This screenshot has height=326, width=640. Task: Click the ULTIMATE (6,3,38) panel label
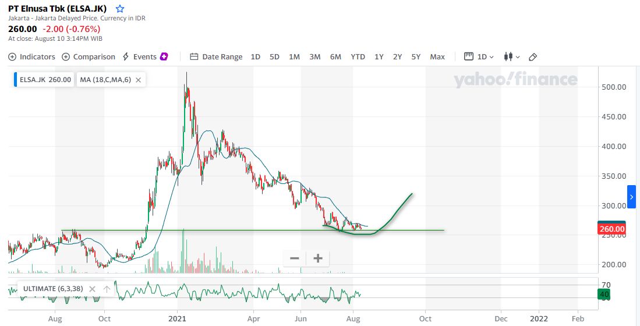pyautogui.click(x=52, y=289)
